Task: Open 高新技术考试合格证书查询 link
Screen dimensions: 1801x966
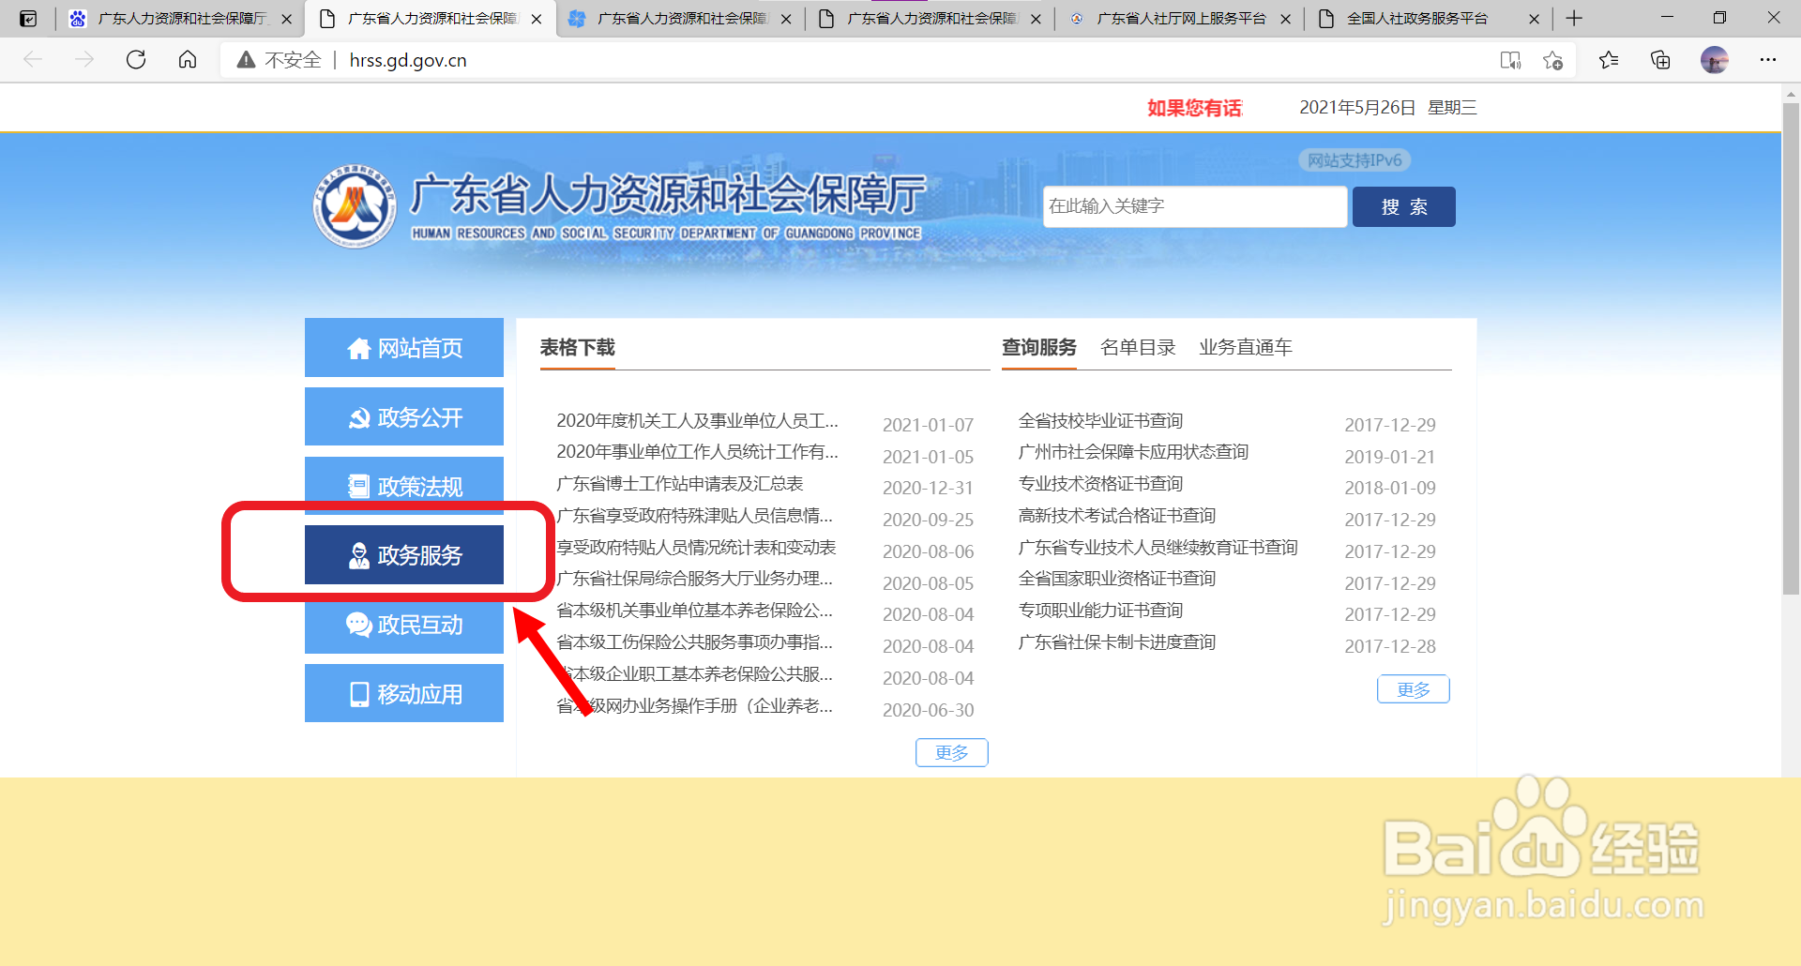Action: pos(1117,516)
